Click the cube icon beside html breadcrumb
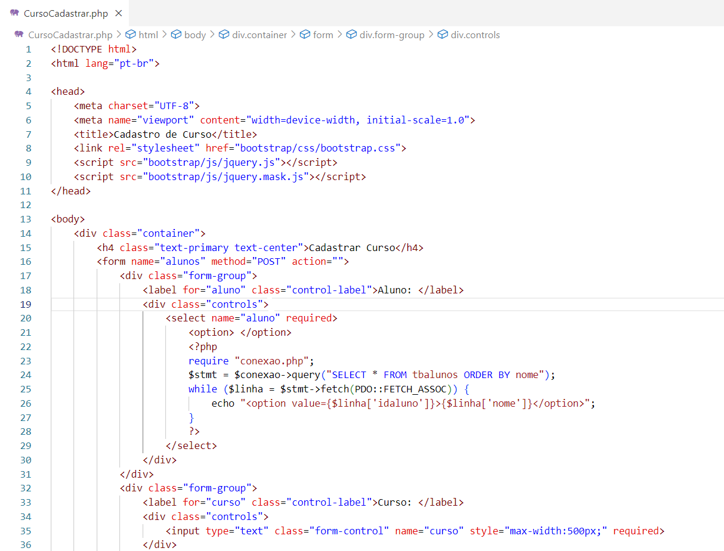The image size is (724, 551). click(x=131, y=35)
